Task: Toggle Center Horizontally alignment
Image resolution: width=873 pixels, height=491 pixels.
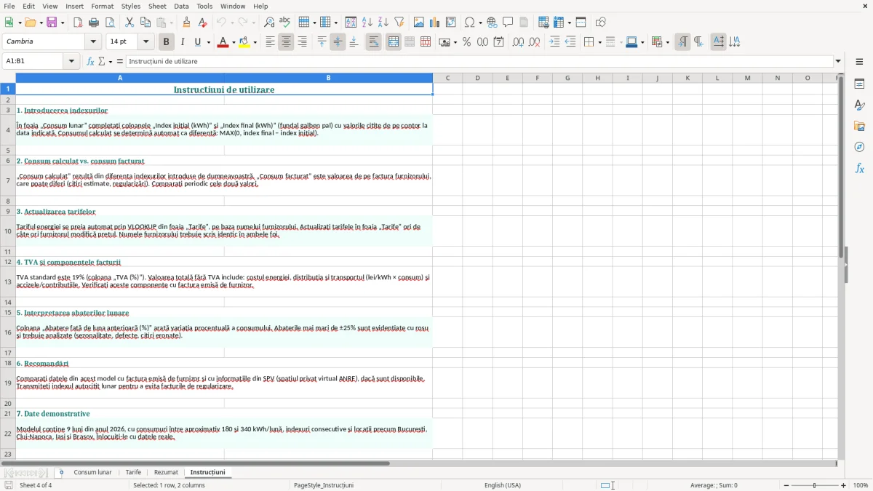Action: point(286,42)
